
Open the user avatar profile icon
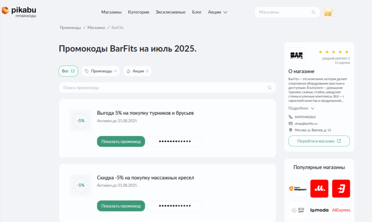coord(328,12)
